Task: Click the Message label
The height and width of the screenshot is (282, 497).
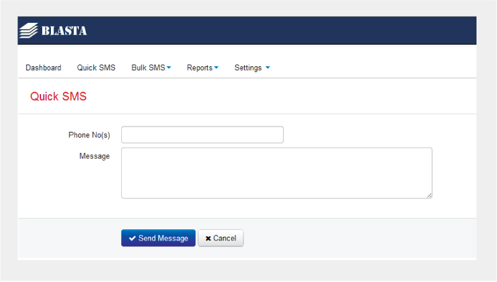Action: tap(94, 156)
